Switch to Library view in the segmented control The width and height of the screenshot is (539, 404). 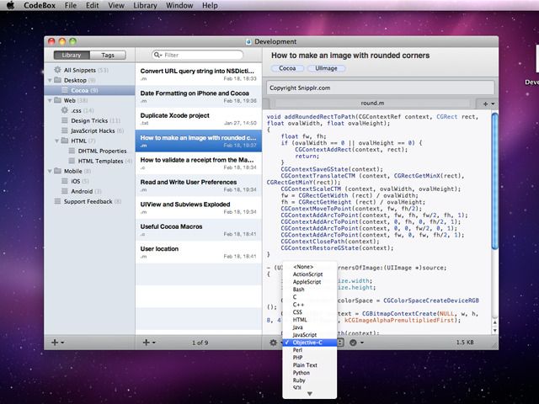72,55
